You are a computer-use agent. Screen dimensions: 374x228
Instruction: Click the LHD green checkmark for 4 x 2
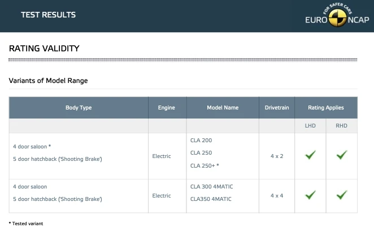click(310, 155)
